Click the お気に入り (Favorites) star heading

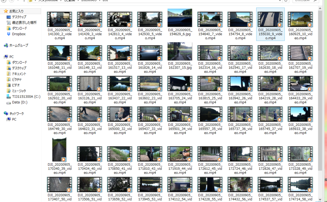pos(15,11)
